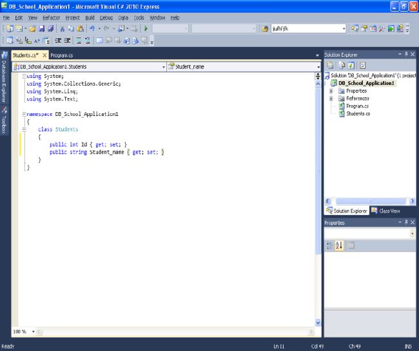
Task: Click the Categorized icon in Properties panel
Action: [329, 245]
